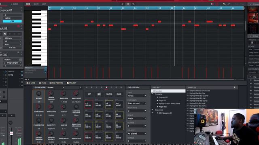Click the Q-Link mode info icon
The width and height of the screenshot is (259, 145).
pyautogui.click(x=81, y=87)
